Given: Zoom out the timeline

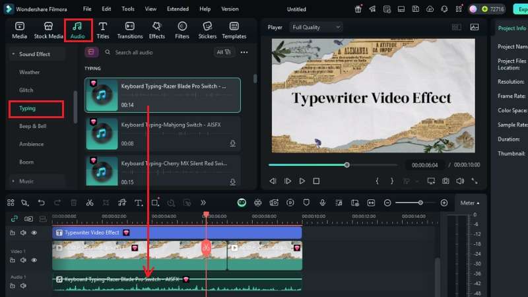Looking at the screenshot, I should 387,203.
